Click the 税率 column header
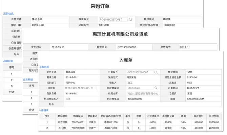The height and width of the screenshot is (135, 227). tap(183, 116)
